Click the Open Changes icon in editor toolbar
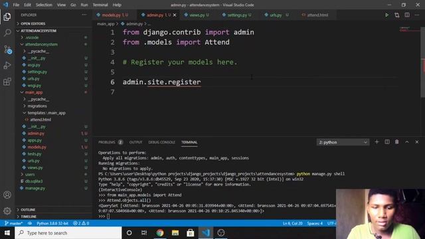Viewport: 425px width, 239px height. (397, 15)
